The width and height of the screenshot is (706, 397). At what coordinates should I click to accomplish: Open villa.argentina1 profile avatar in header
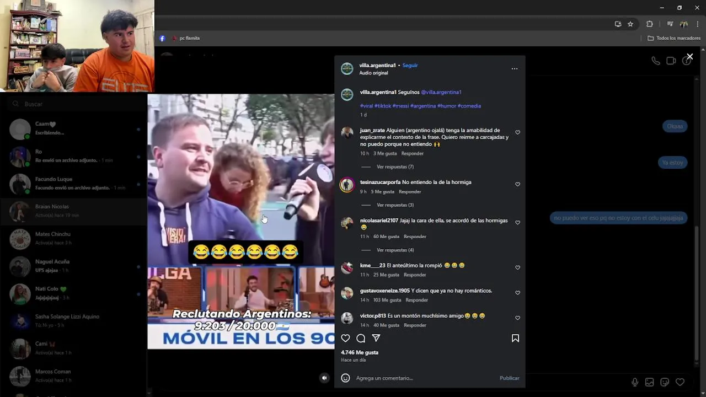tap(347, 68)
